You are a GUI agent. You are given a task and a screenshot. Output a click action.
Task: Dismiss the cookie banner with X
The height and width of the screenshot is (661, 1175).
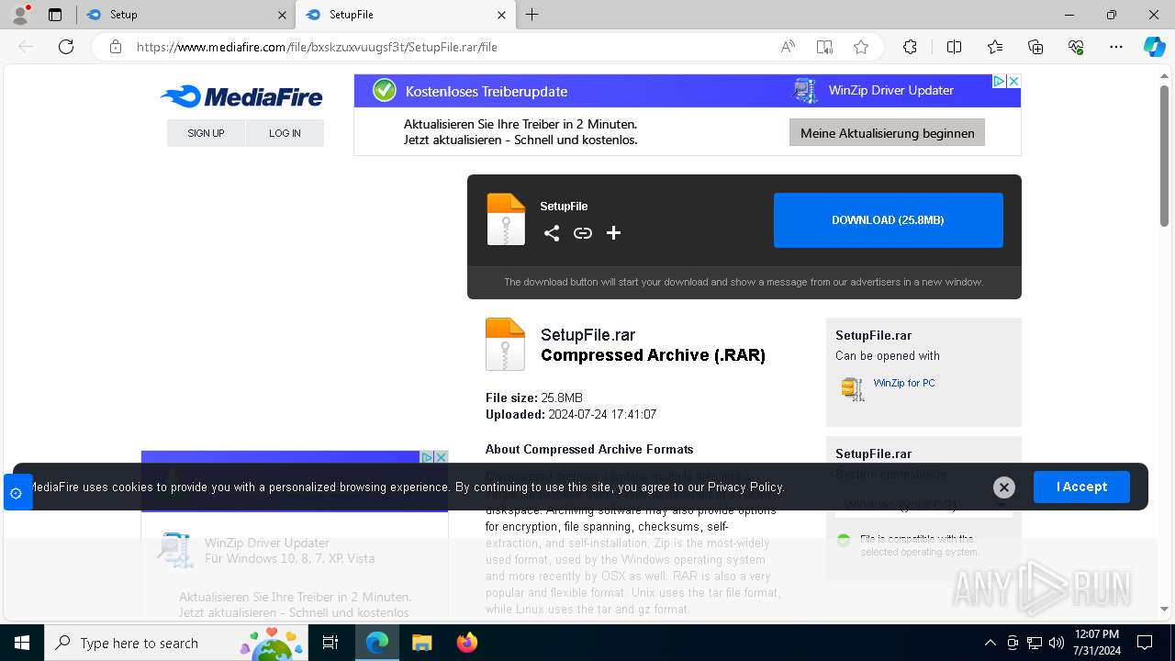point(1004,487)
